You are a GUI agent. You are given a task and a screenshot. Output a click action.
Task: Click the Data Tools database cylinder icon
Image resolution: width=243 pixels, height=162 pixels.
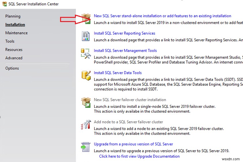point(86,75)
